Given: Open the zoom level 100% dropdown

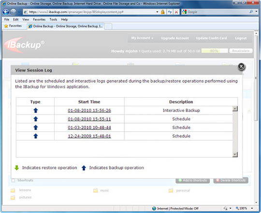Looking at the screenshot, I should 252,208.
